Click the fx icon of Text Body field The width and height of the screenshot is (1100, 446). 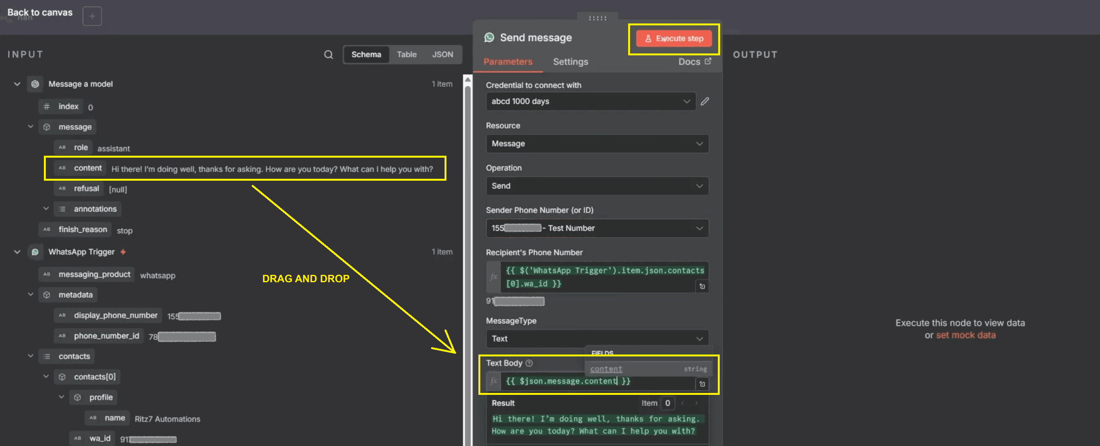[x=493, y=381]
